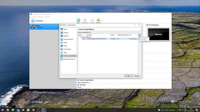Open the notification center icon in system tray
This screenshot has height=112, width=200.
click(197, 110)
